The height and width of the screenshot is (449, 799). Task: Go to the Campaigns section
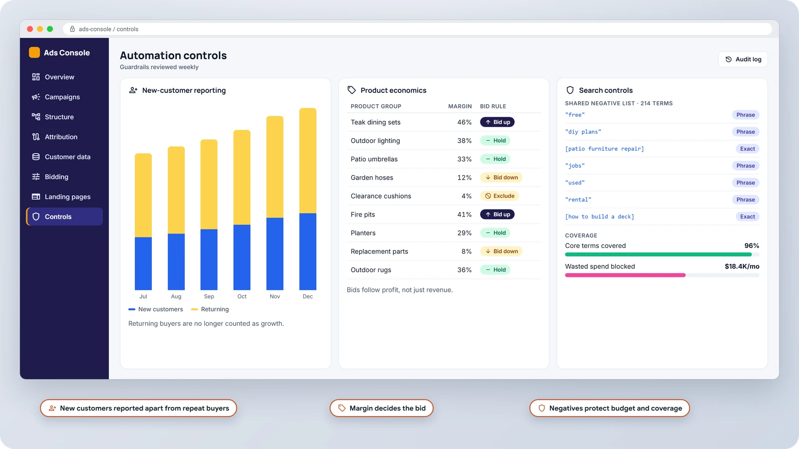point(64,97)
